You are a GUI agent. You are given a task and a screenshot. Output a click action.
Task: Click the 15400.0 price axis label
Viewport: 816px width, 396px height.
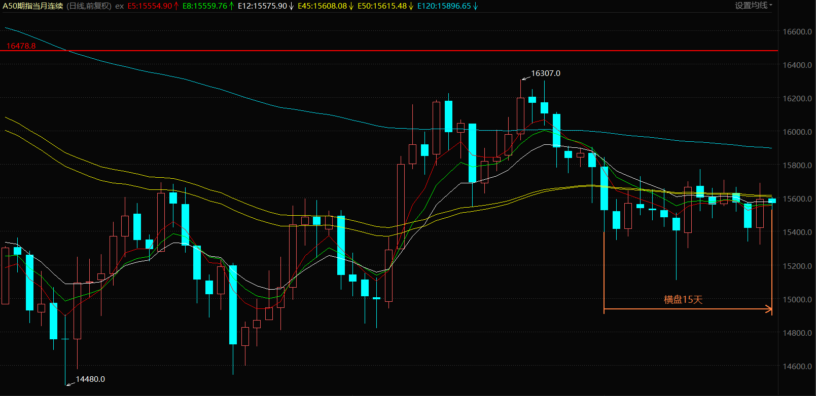pyautogui.click(x=797, y=232)
